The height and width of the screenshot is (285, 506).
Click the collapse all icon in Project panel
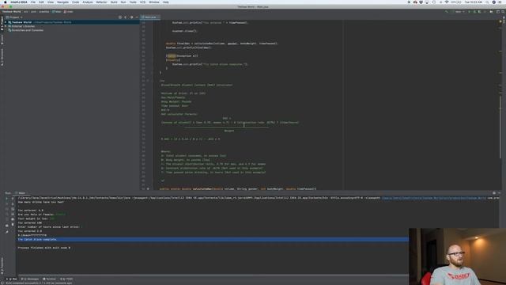[x=126, y=17]
